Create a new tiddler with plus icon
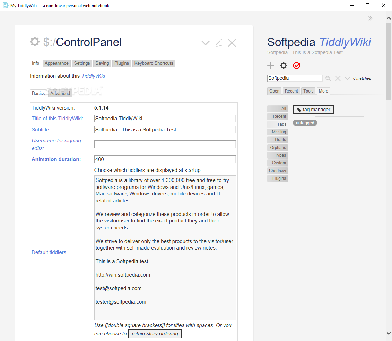392x341 pixels. point(270,65)
